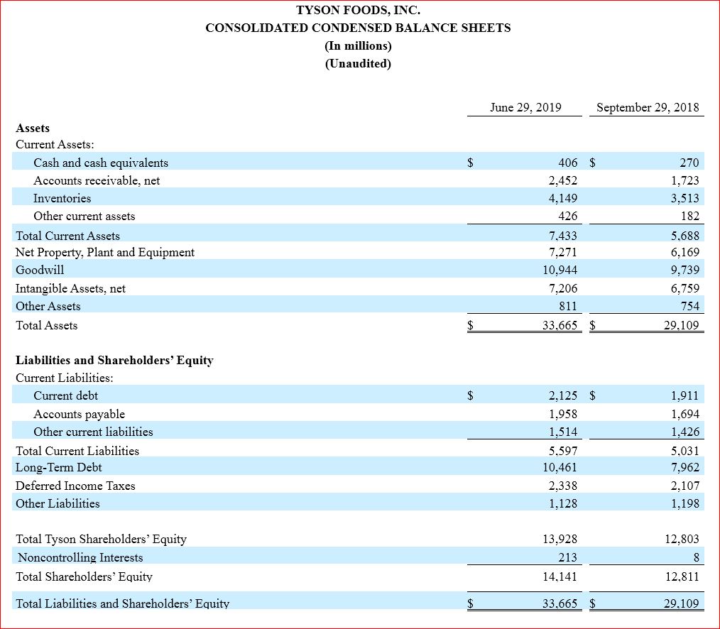Select 'Deferred Income Taxes' label

point(75,486)
